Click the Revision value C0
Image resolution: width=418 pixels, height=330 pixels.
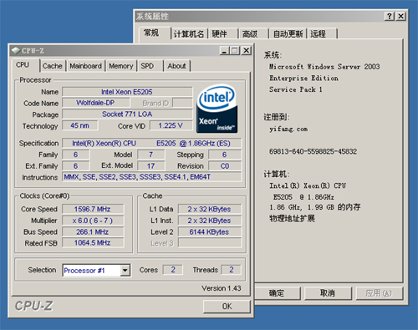click(x=225, y=166)
